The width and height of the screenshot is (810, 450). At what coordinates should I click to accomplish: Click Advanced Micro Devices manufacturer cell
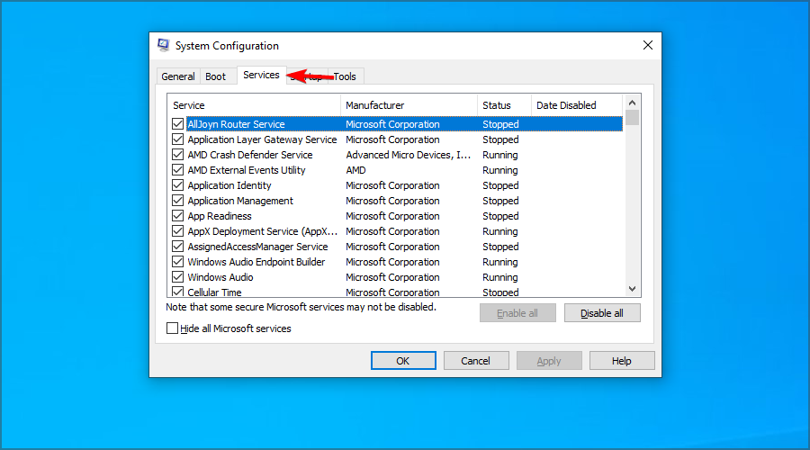click(408, 155)
